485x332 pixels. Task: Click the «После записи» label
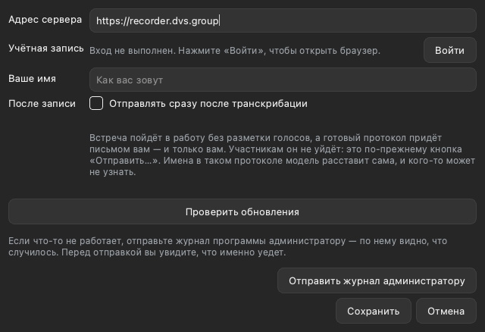pos(42,104)
